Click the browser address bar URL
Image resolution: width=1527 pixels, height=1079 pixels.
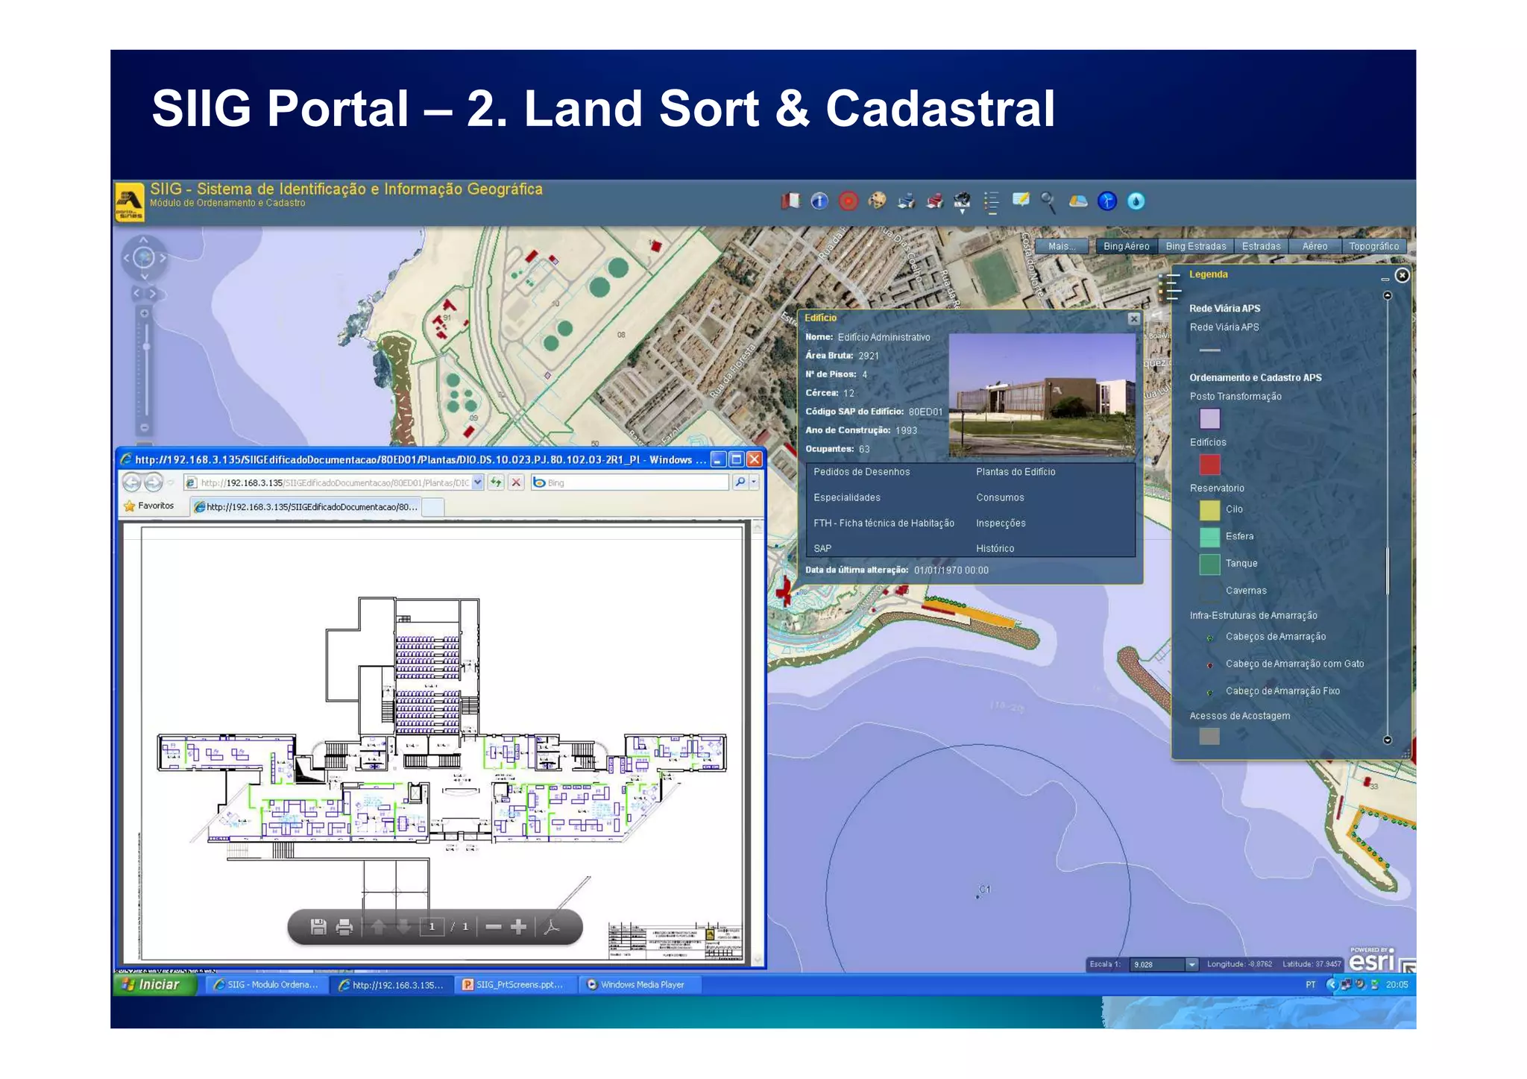334,483
